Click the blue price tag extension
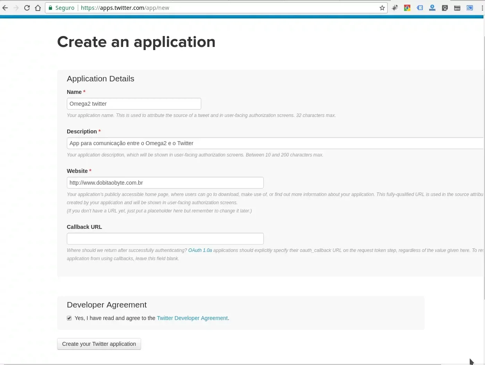The image size is (485, 365). (x=420, y=8)
